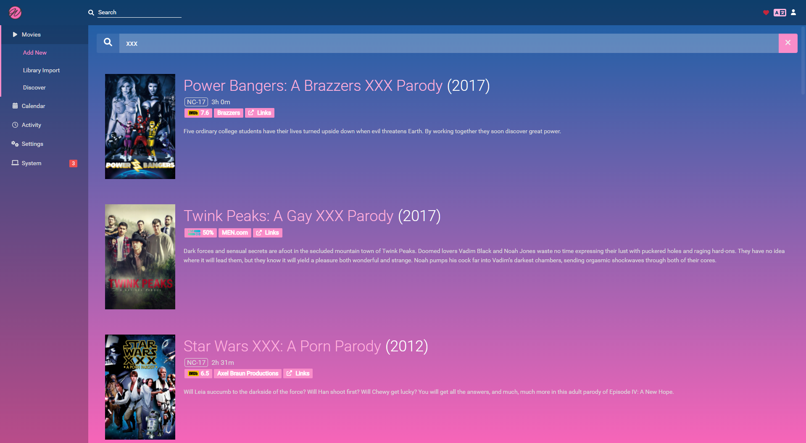Clear the search with the X button
Image resolution: width=806 pixels, height=443 pixels.
(788, 43)
